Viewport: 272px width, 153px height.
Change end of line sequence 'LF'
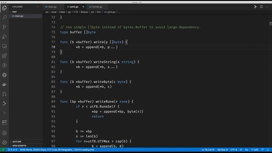point(241,150)
